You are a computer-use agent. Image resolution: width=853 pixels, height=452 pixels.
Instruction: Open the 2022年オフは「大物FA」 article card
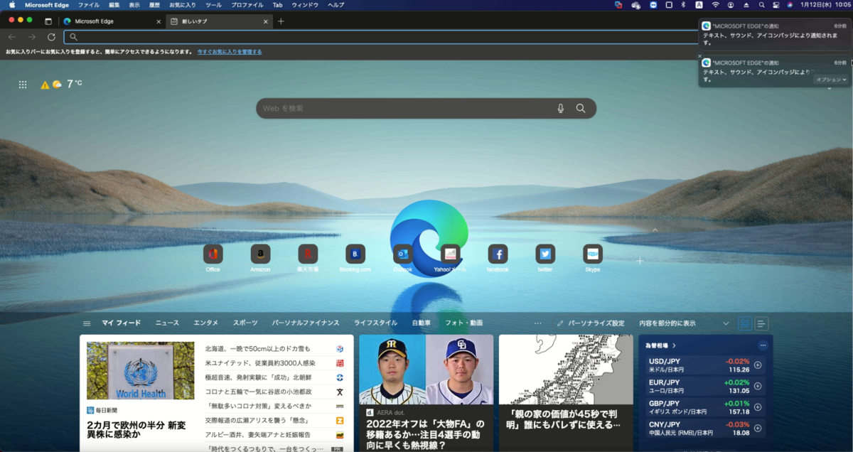pos(424,393)
